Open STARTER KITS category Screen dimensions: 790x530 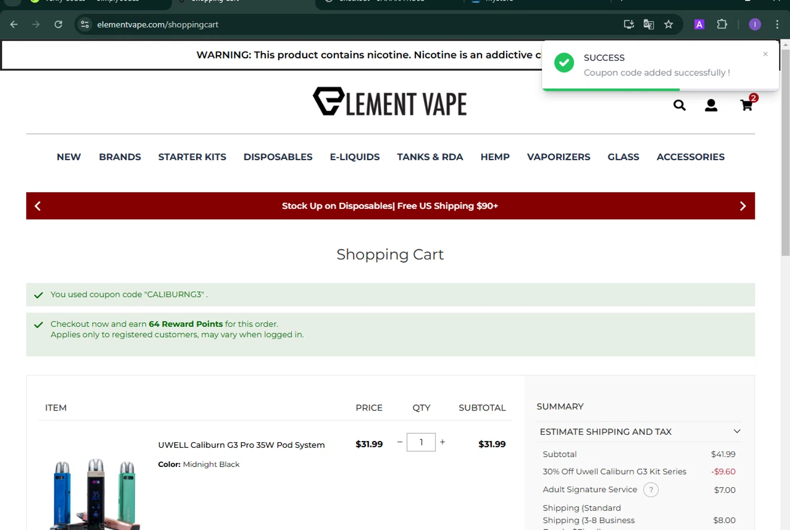pos(192,157)
